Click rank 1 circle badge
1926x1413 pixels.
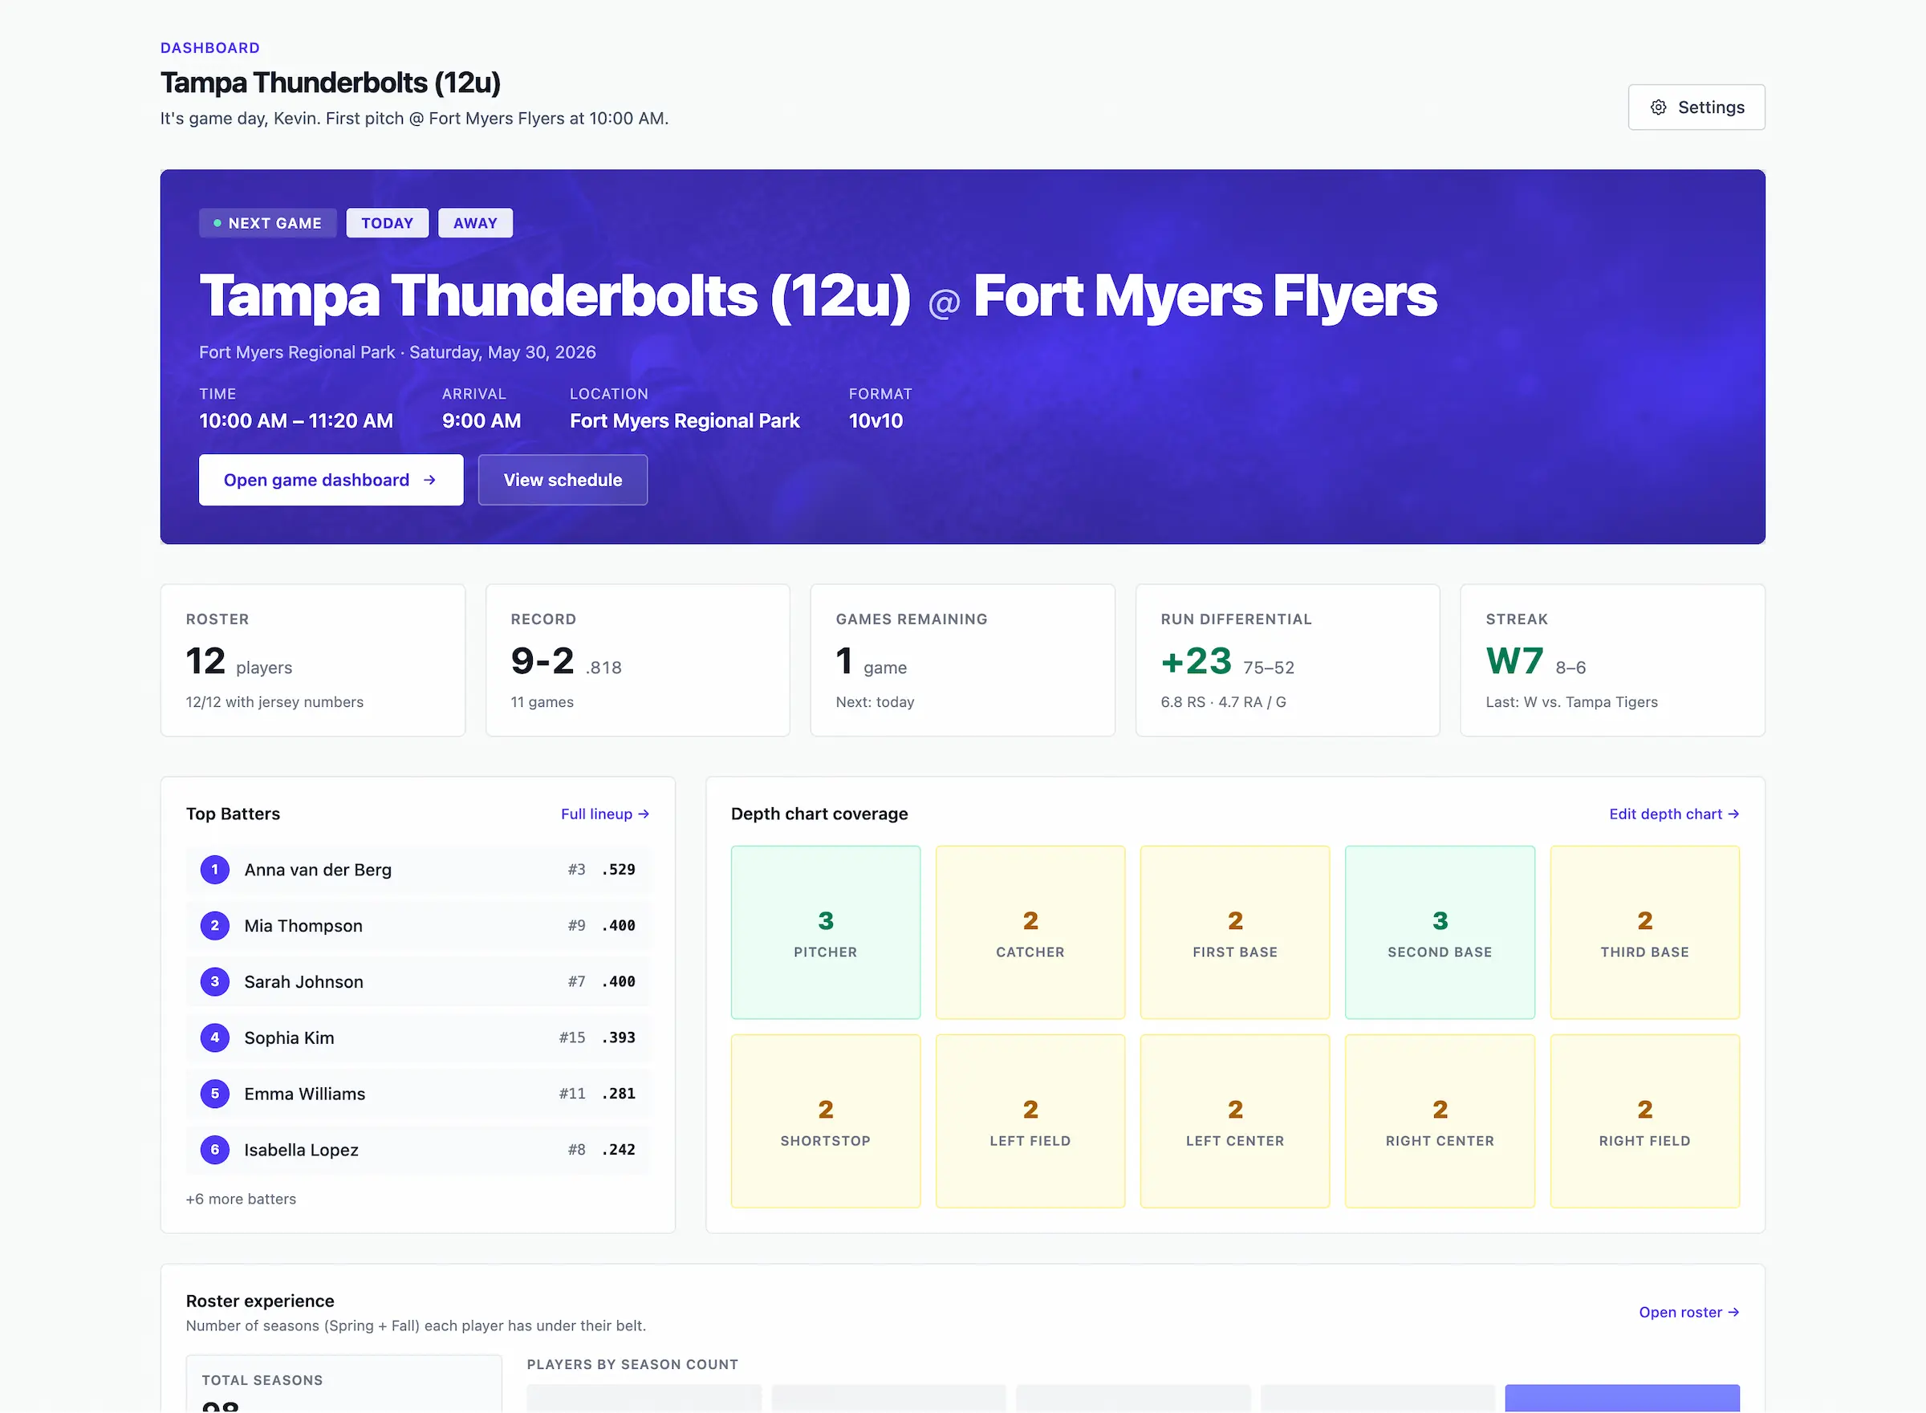point(214,869)
